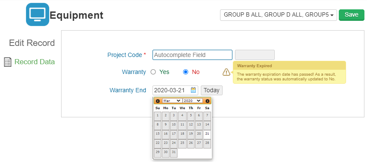Viewport: 367px width, 162px height.
Task: Select Warranty Yes radio button
Action: pos(153,72)
